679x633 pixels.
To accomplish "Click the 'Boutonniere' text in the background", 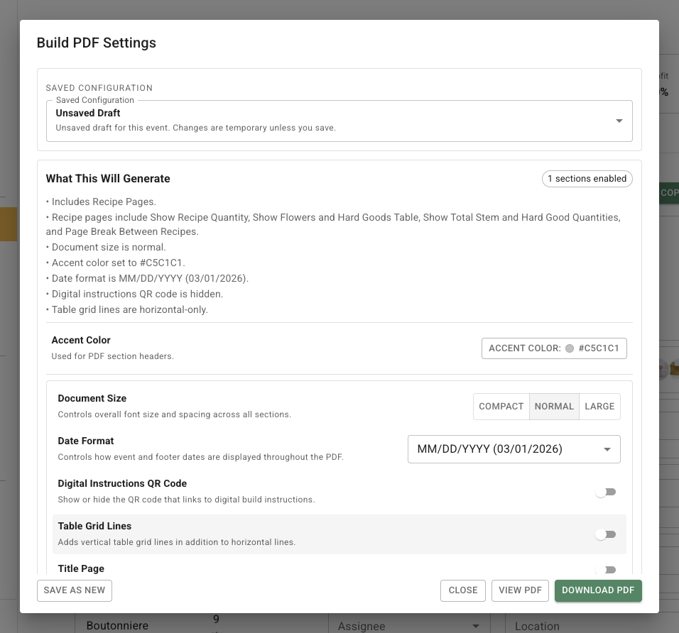I will 117,626.
